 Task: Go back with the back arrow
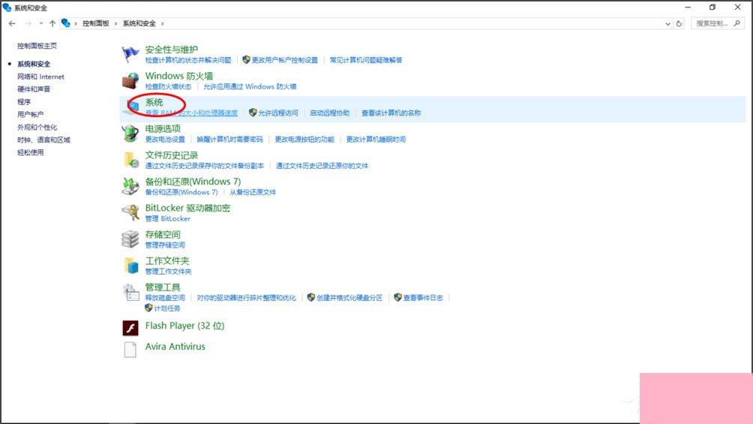12,23
